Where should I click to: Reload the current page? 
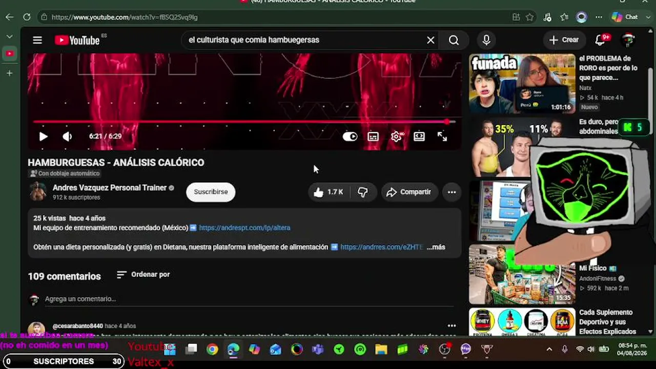[27, 17]
